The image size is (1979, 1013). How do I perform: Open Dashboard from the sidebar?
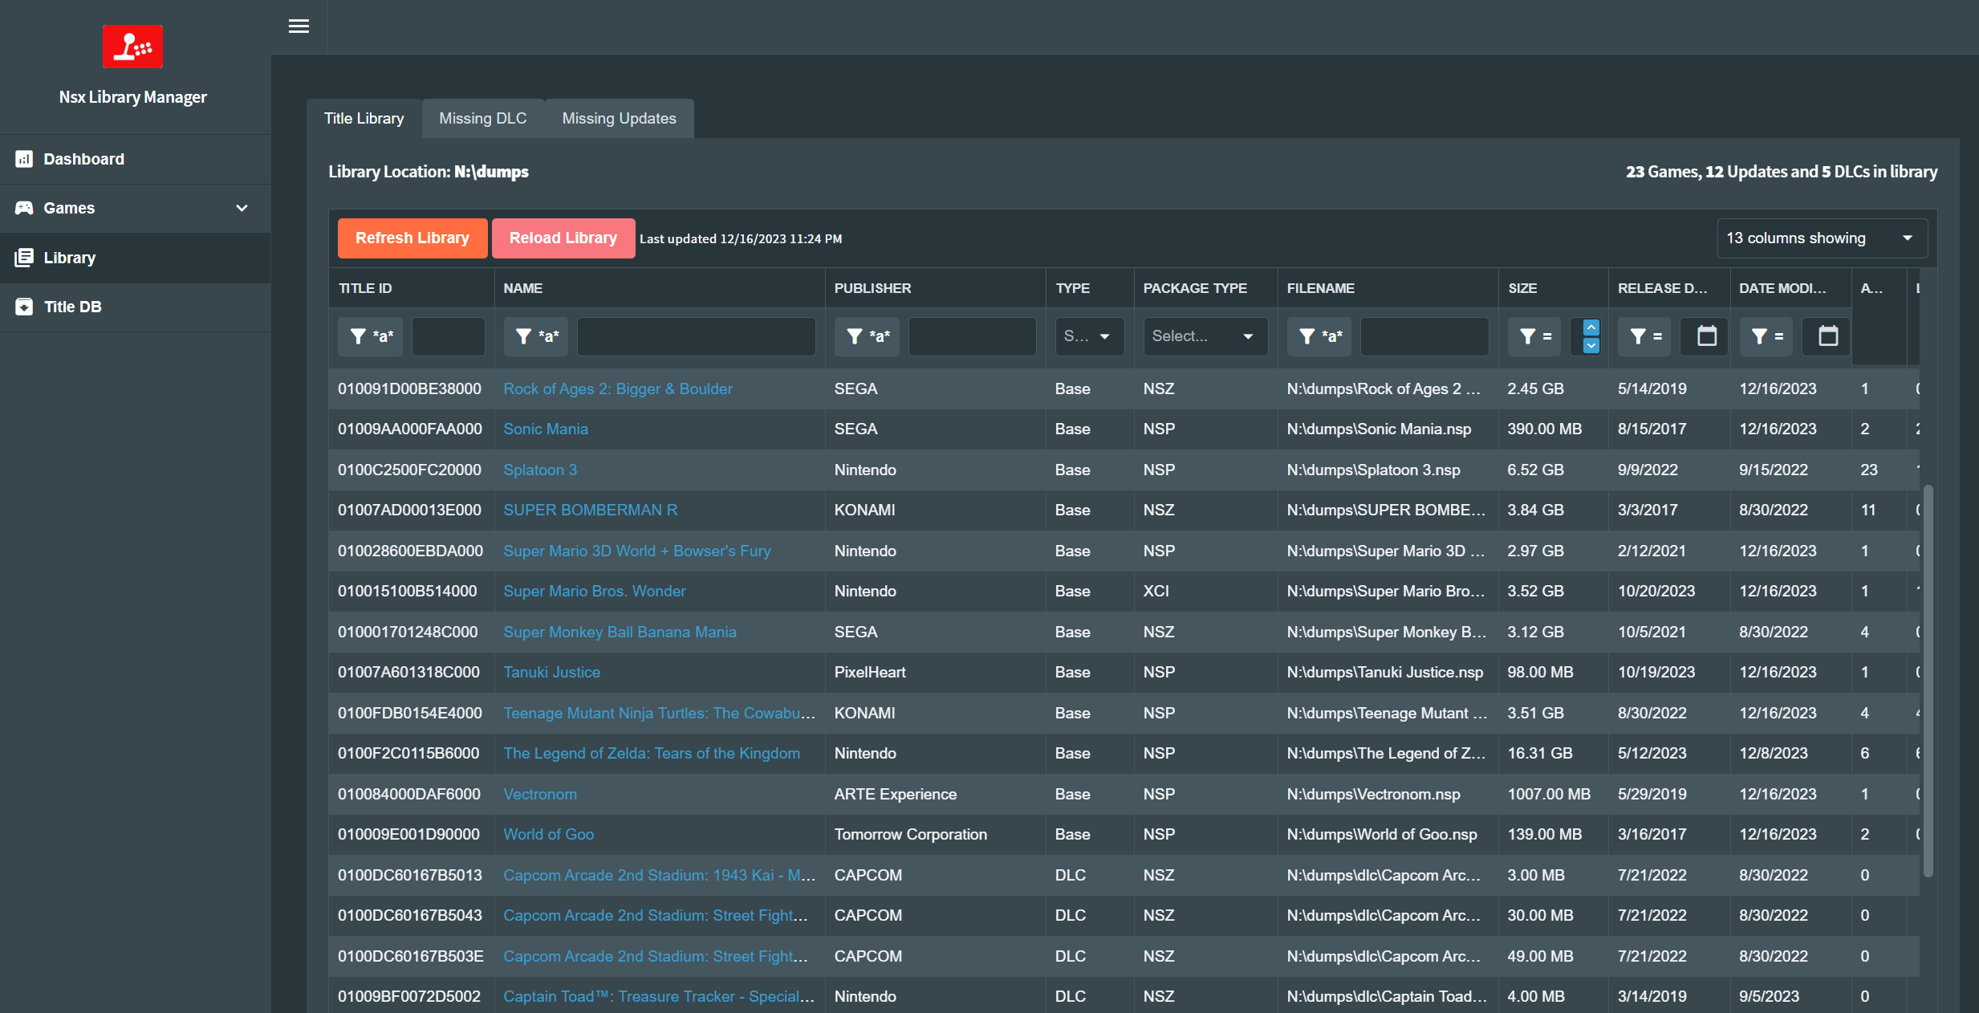[x=135, y=159]
